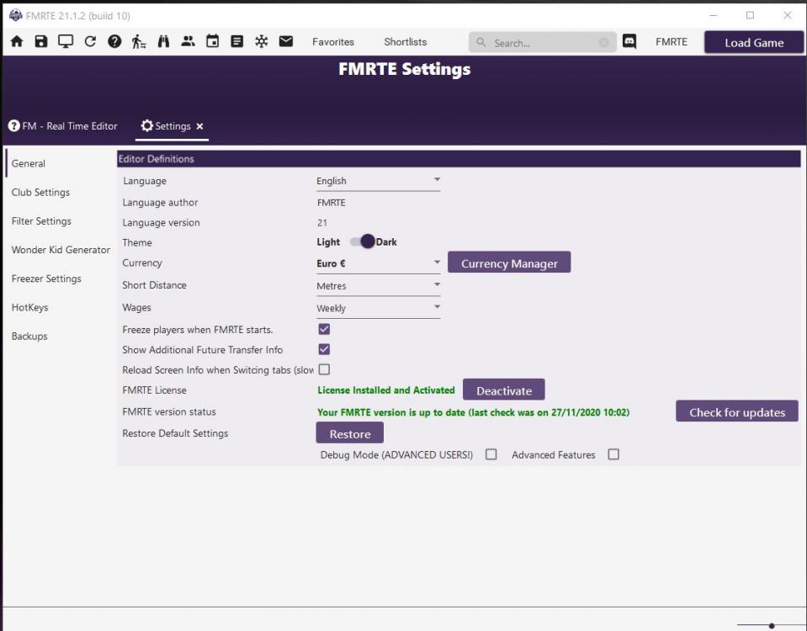The image size is (807, 631).
Task: Enable the Advanced Features checkbox
Action: [x=613, y=455]
